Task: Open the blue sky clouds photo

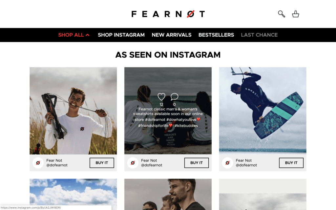Action: point(73,194)
